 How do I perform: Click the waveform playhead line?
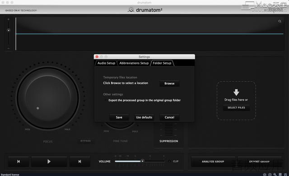coord(16,34)
